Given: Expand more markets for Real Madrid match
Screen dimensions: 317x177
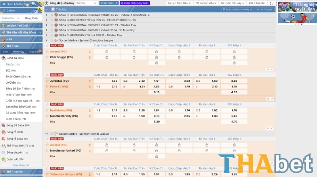Looking at the screenshot, I should click(x=270, y=128).
